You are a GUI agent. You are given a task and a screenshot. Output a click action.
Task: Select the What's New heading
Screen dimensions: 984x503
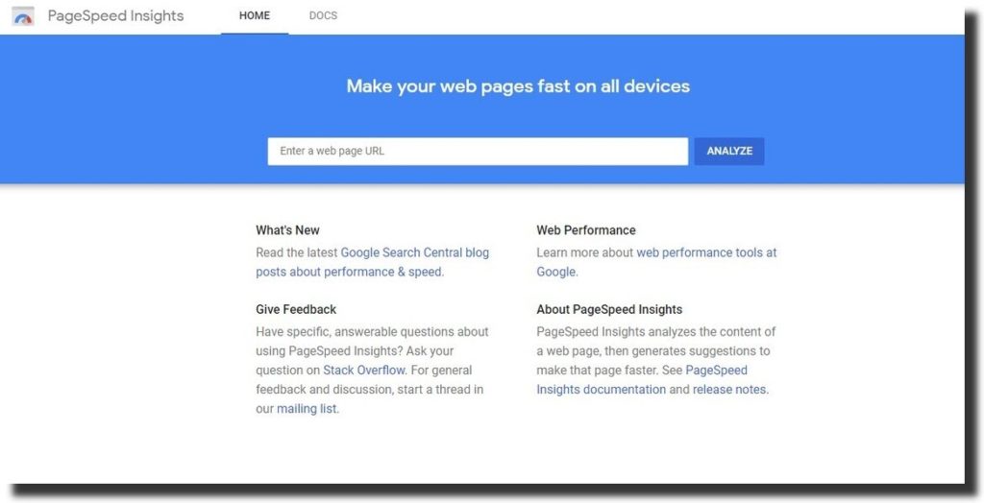[287, 230]
